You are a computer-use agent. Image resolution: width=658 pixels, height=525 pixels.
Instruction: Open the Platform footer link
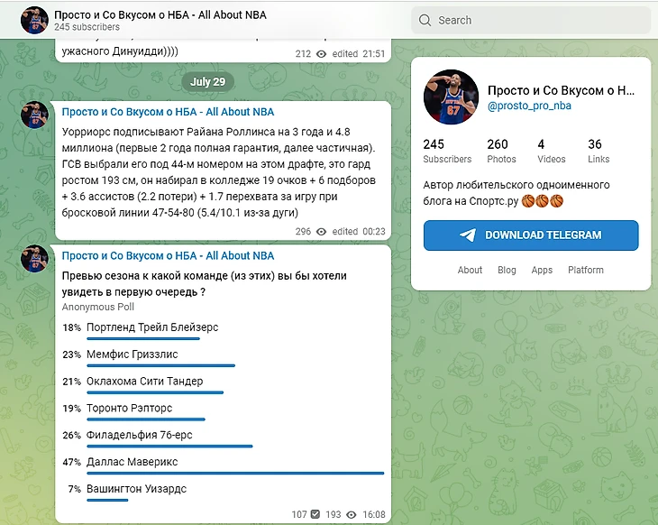(585, 270)
